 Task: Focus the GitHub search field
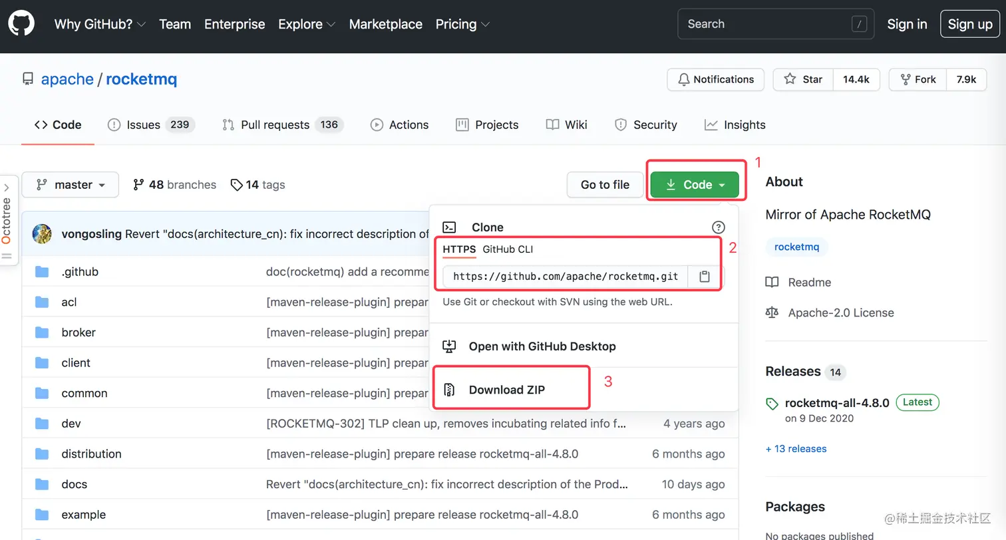pos(776,24)
